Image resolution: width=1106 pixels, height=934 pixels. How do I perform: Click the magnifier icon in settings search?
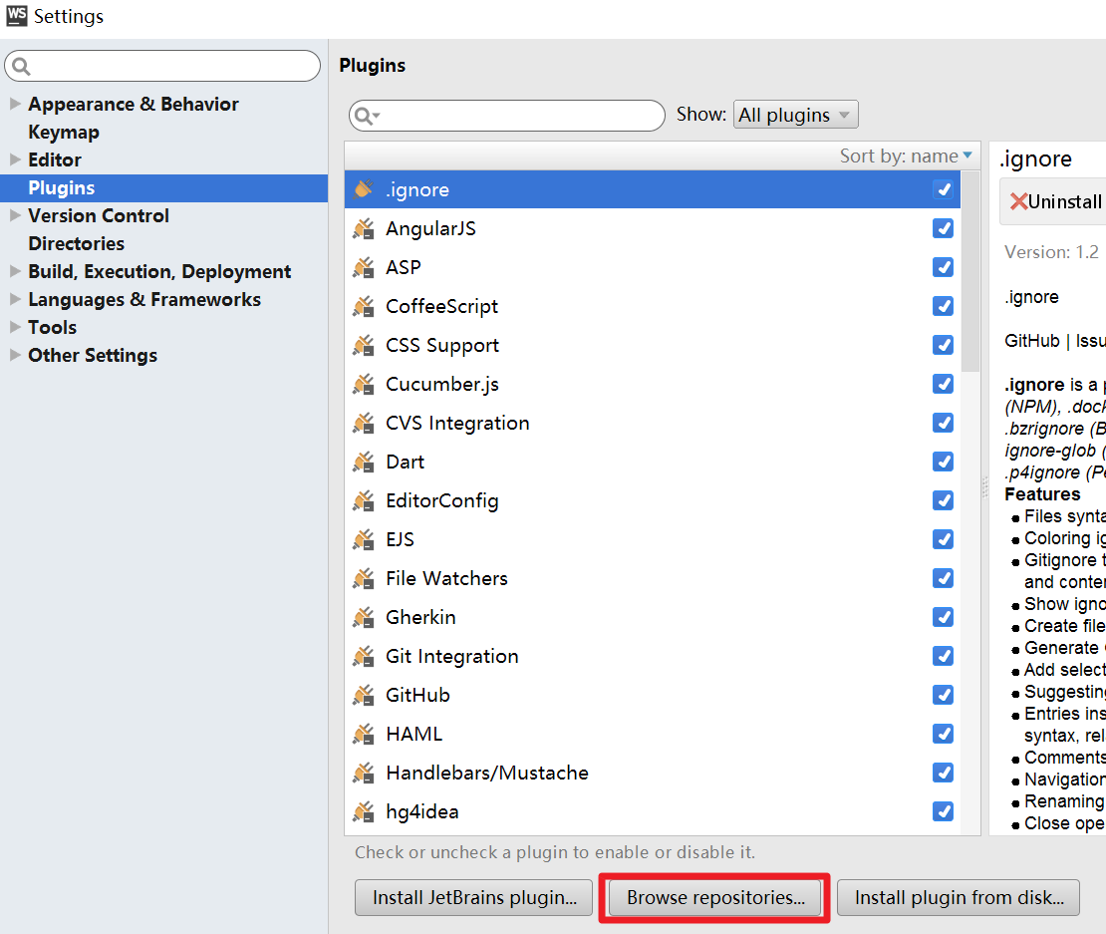click(21, 67)
